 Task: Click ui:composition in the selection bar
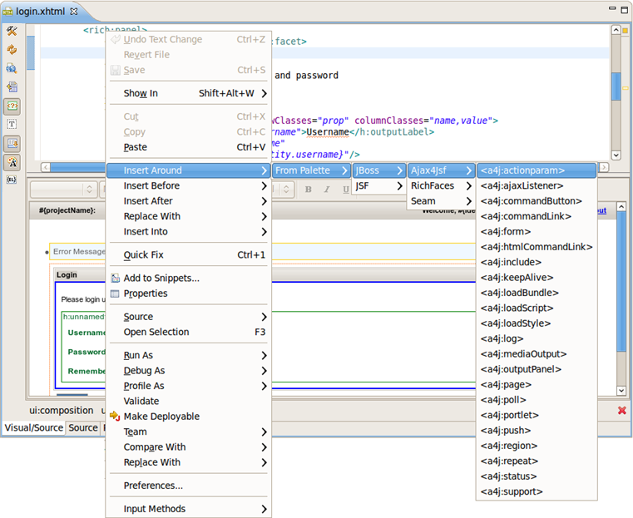click(62, 410)
